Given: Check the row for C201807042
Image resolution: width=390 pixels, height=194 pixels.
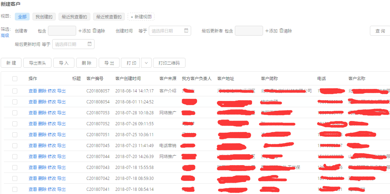Looking at the screenshot, I should pyautogui.click(x=15, y=178).
